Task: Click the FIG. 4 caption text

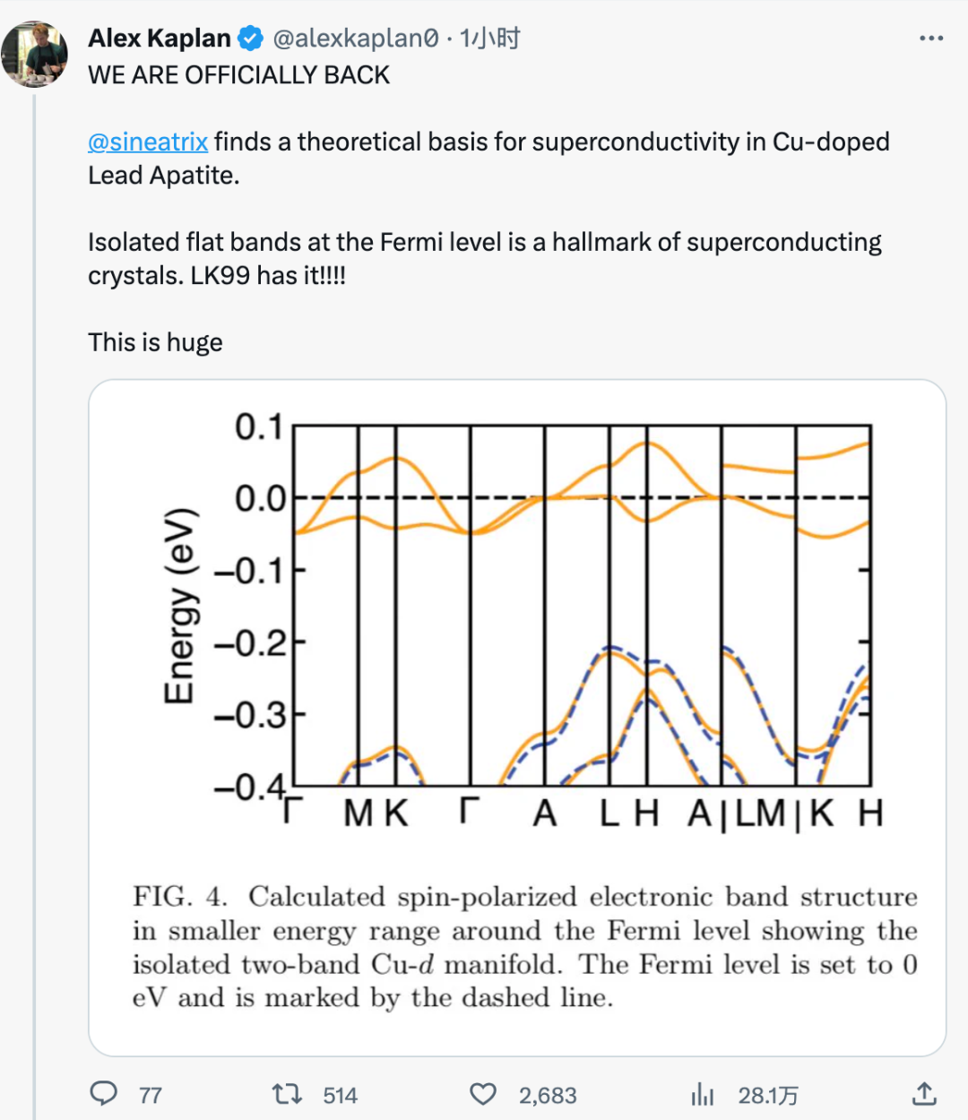Action: click(x=525, y=947)
